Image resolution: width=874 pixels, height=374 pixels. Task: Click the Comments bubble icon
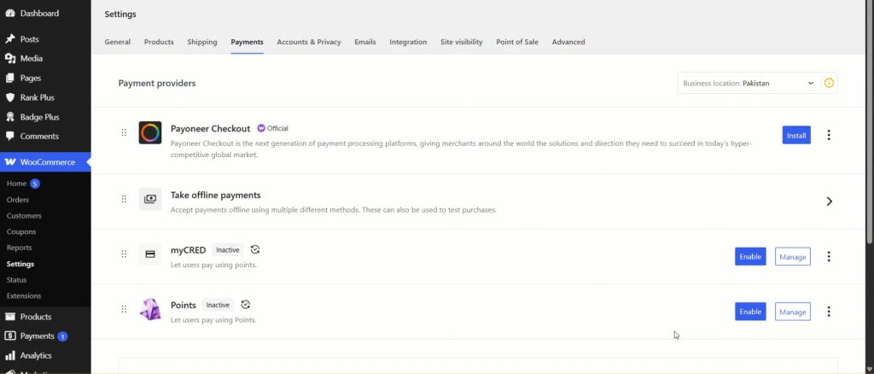point(10,136)
